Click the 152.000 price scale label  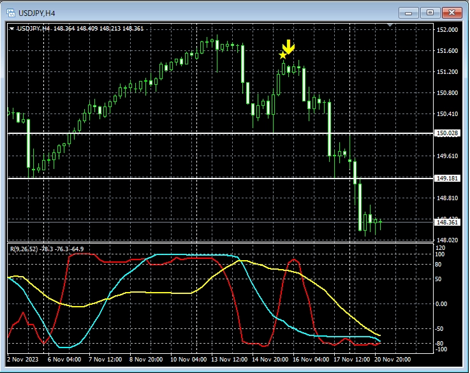[446, 30]
